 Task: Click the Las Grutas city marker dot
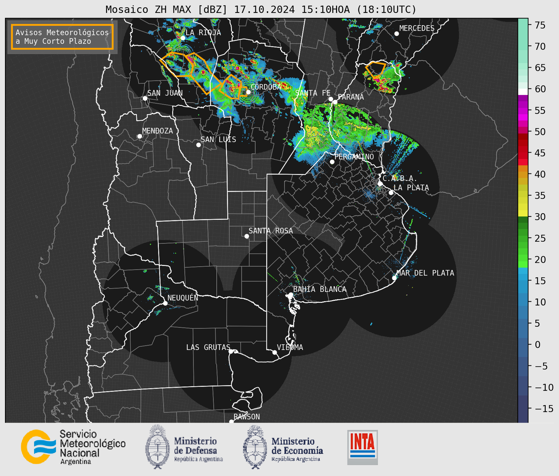tap(231, 352)
